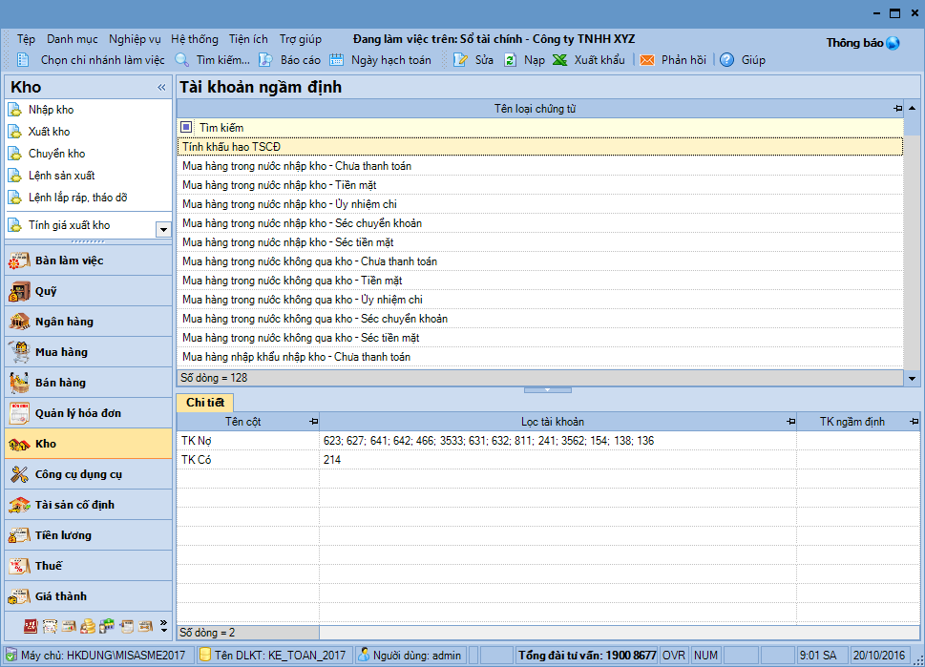Image resolution: width=925 pixels, height=667 pixels.
Task: Toggle pin on Lọc tài khoản column
Action: click(789, 422)
